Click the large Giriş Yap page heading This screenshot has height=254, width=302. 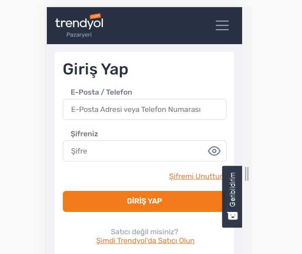(x=95, y=69)
